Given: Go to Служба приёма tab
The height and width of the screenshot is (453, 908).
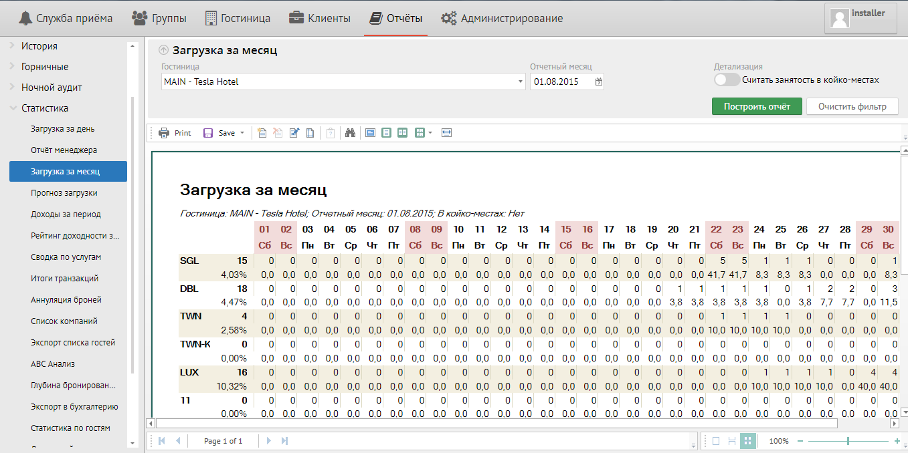Looking at the screenshot, I should (x=66, y=18).
